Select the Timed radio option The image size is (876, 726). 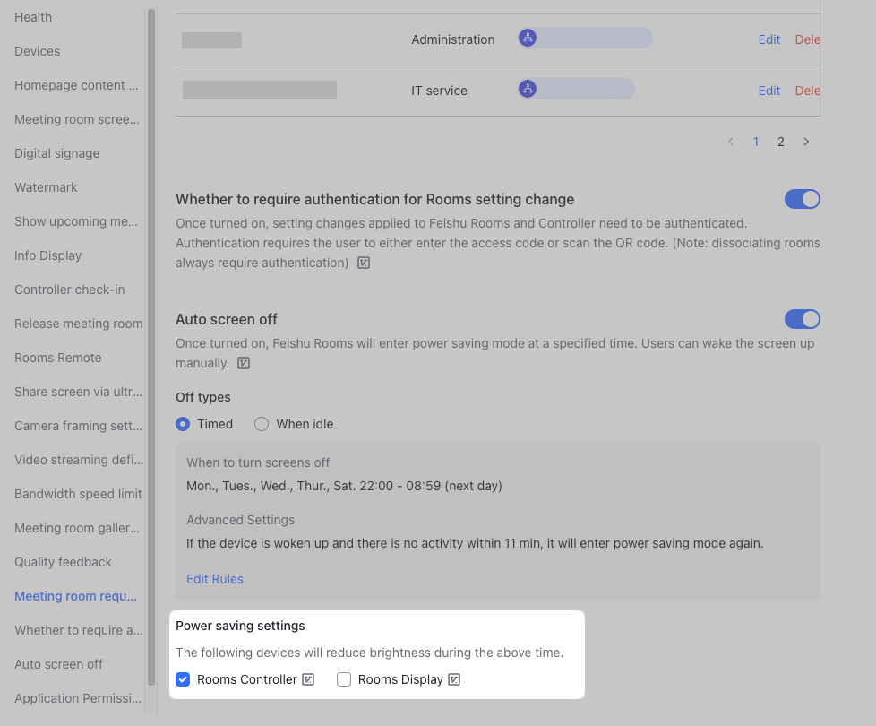tap(183, 424)
